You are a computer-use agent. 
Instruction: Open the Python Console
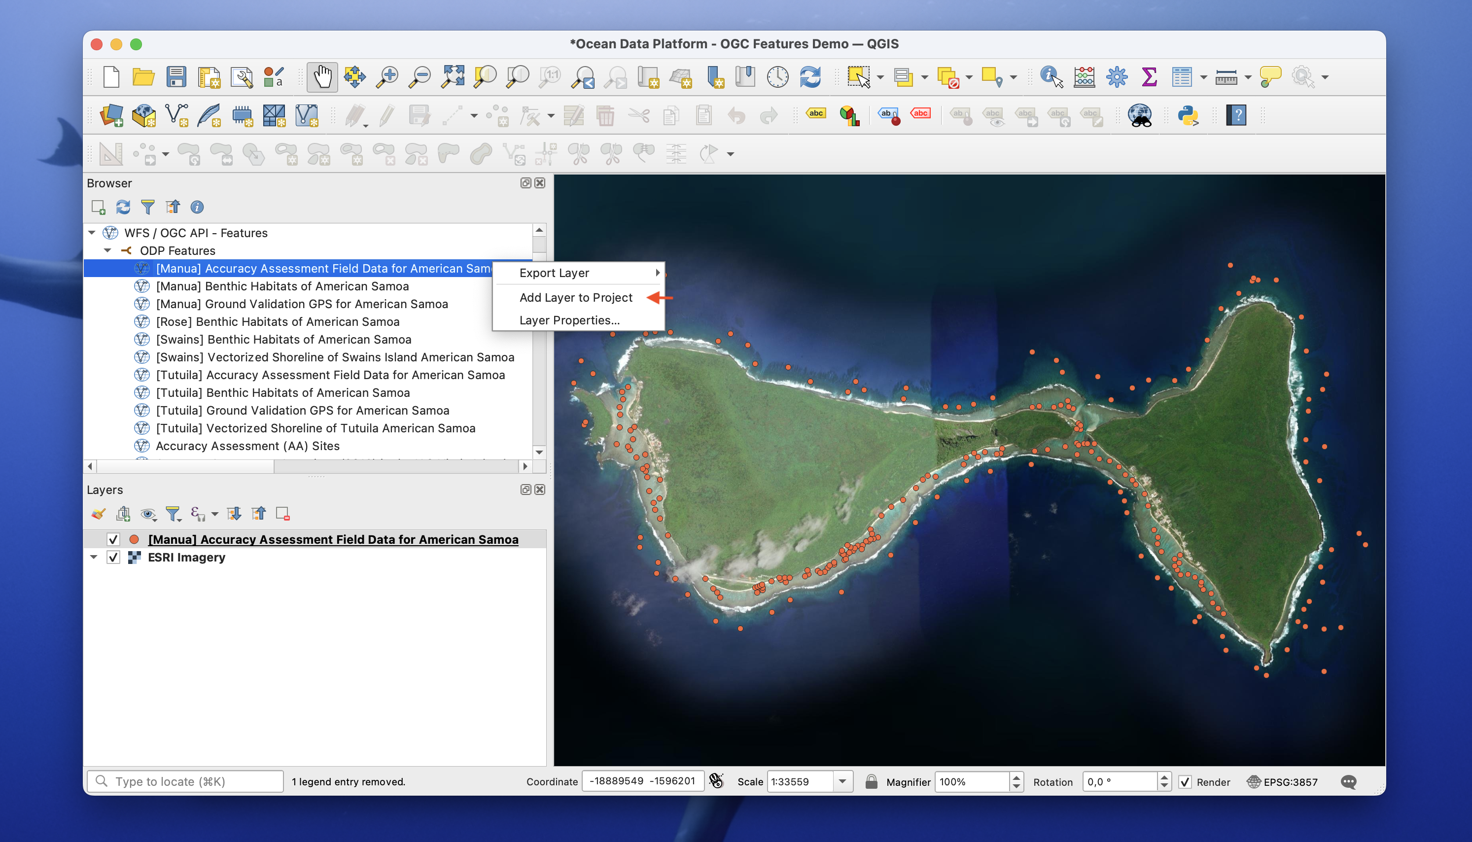click(x=1189, y=115)
